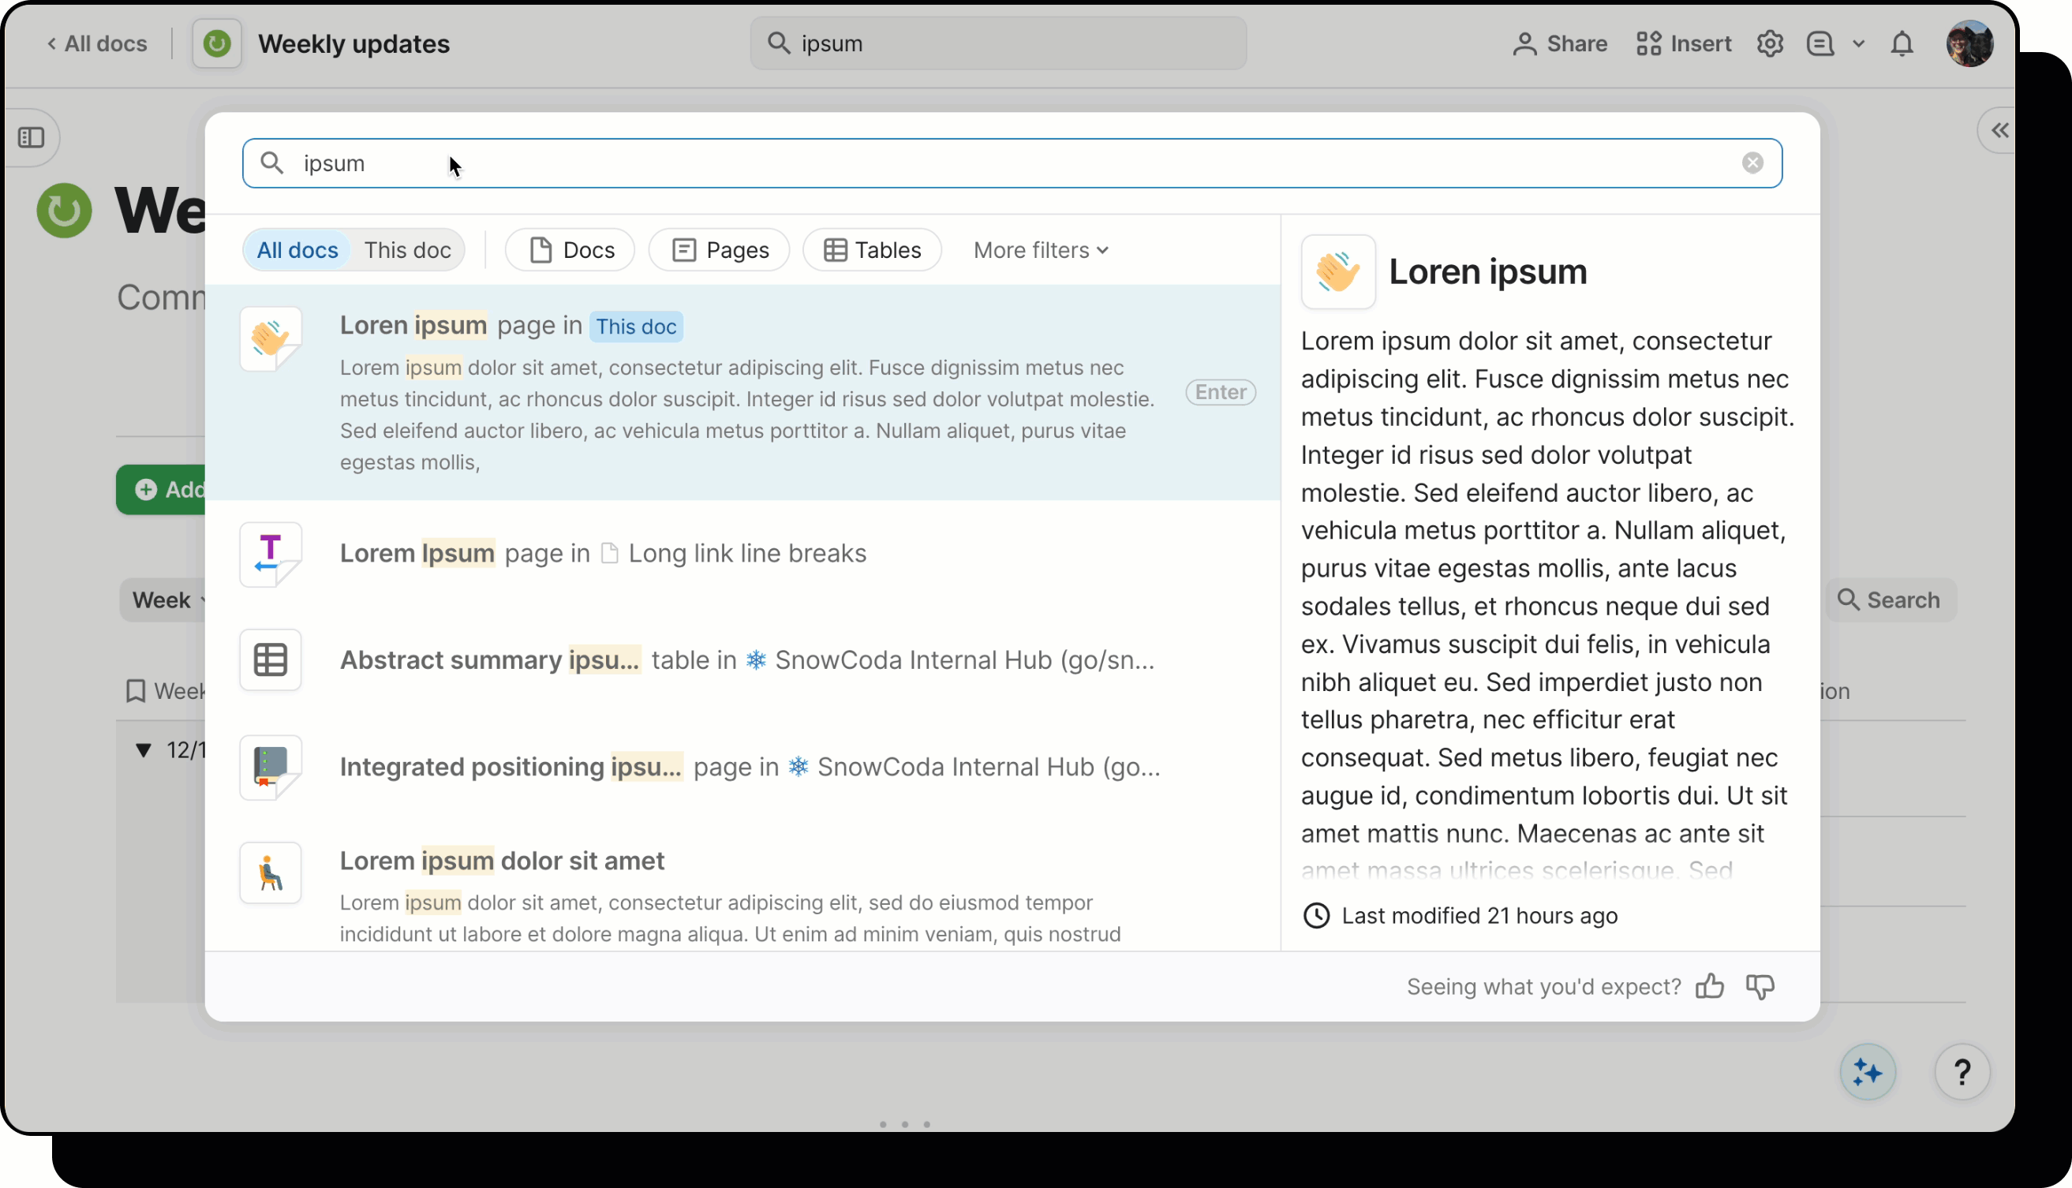Image resolution: width=2072 pixels, height=1188 pixels.
Task: Switch to the This doc filter tab
Action: click(x=408, y=250)
